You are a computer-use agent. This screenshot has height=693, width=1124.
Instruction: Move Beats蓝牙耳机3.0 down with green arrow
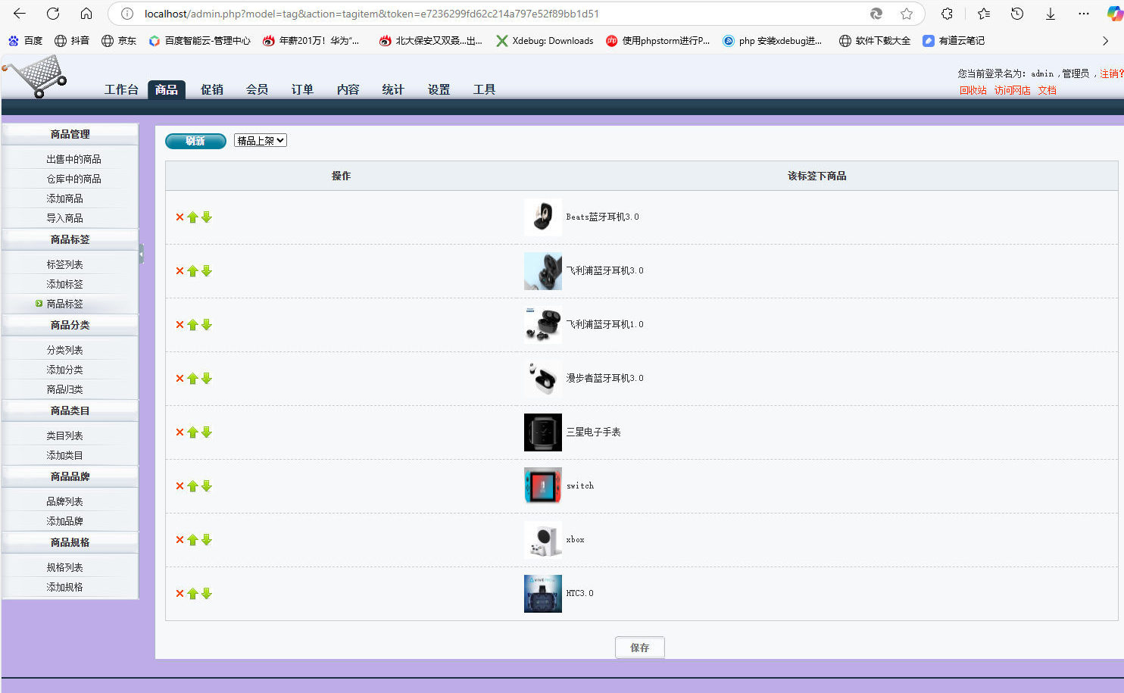click(206, 217)
